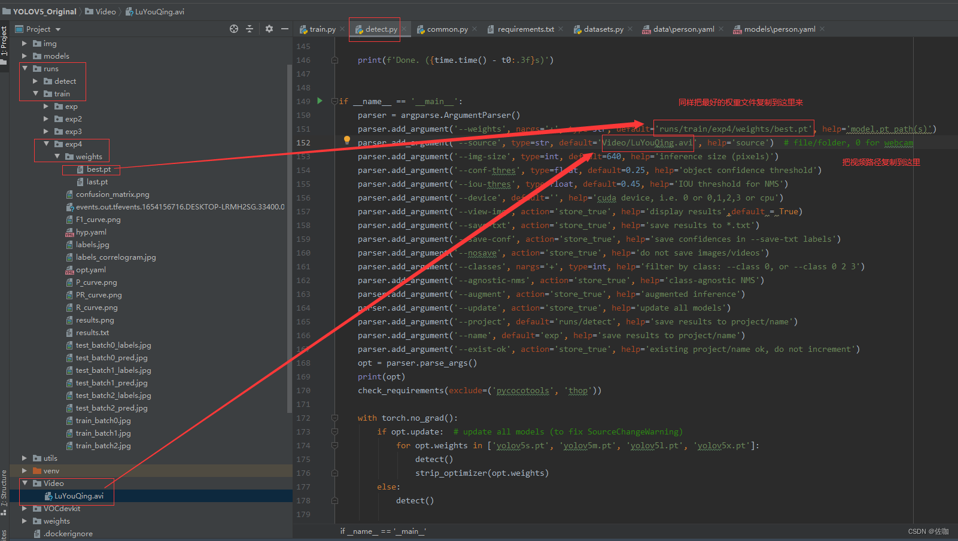
Task: Open the Project view dropdown
Action: 58,29
